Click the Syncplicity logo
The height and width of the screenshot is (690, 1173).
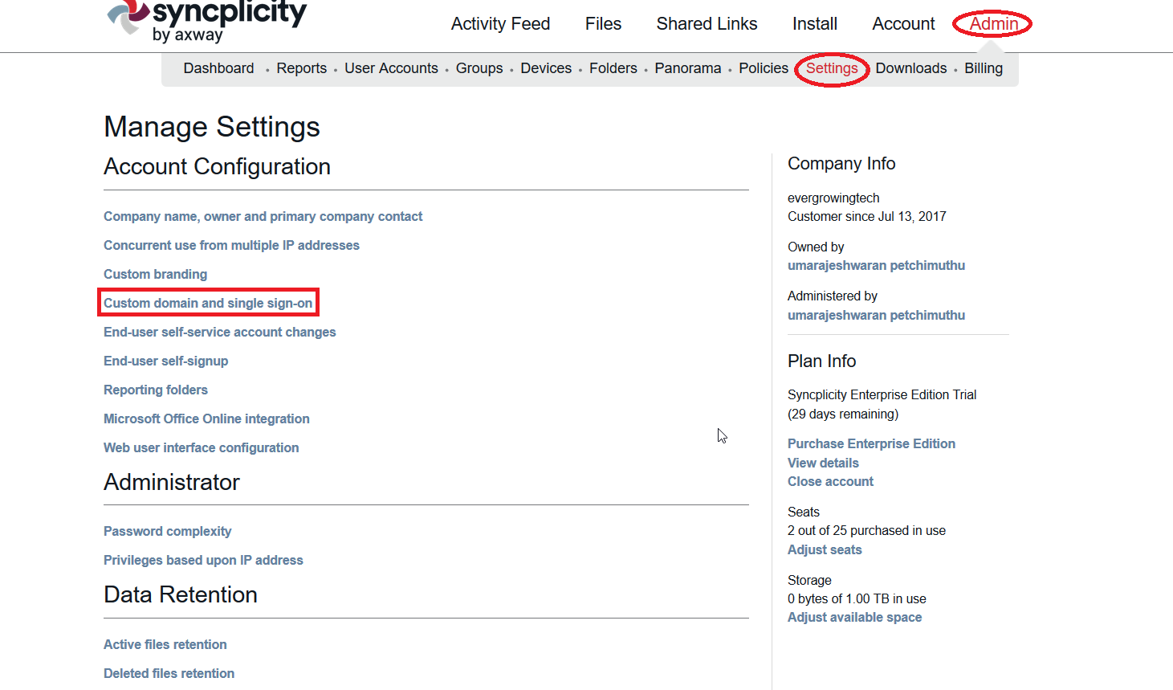[207, 20]
